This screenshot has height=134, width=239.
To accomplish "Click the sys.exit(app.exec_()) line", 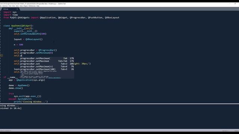I will (x=28, y=96).
